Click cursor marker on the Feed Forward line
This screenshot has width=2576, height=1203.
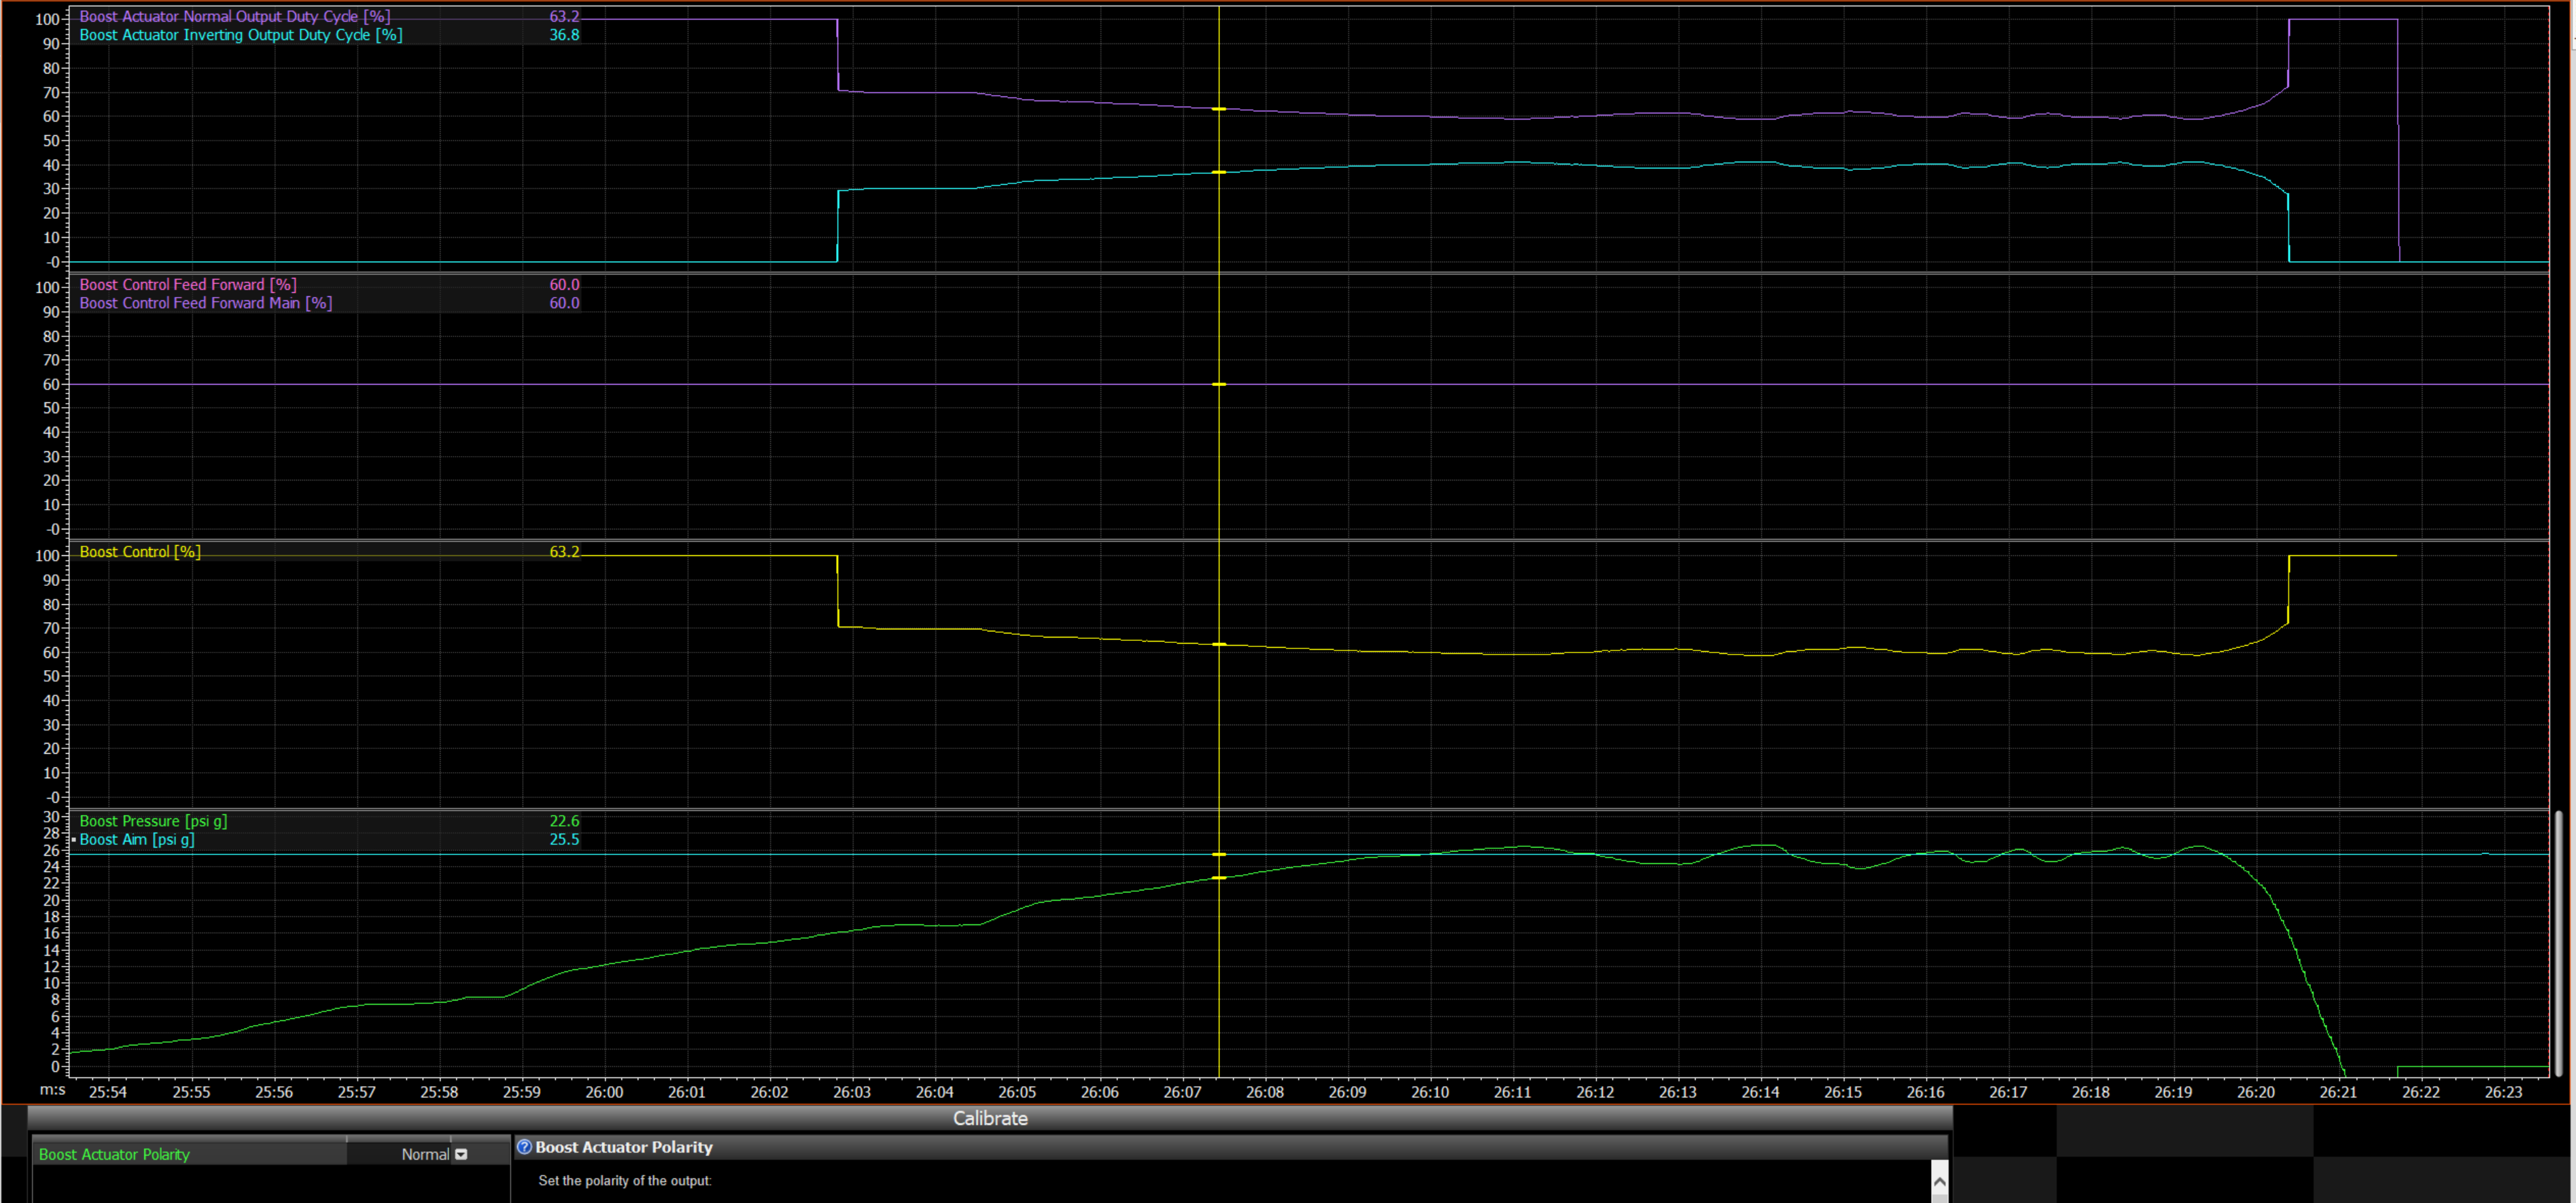coord(1219,384)
